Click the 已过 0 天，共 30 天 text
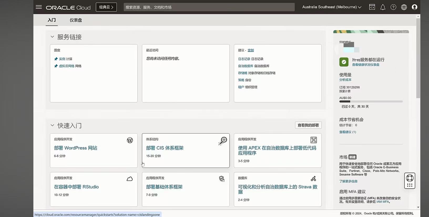Screen dimensions: 429x217 tap(355, 107)
